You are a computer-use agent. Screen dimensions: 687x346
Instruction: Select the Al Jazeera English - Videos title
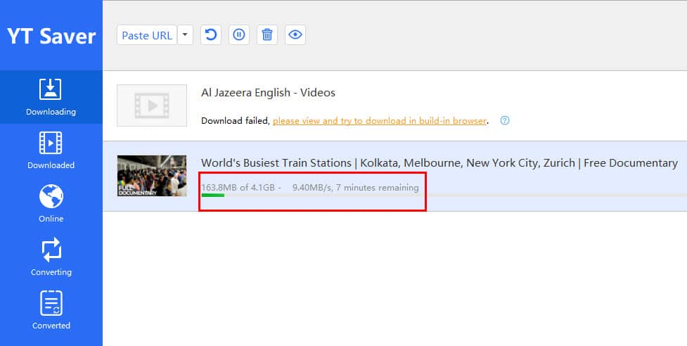[268, 93]
